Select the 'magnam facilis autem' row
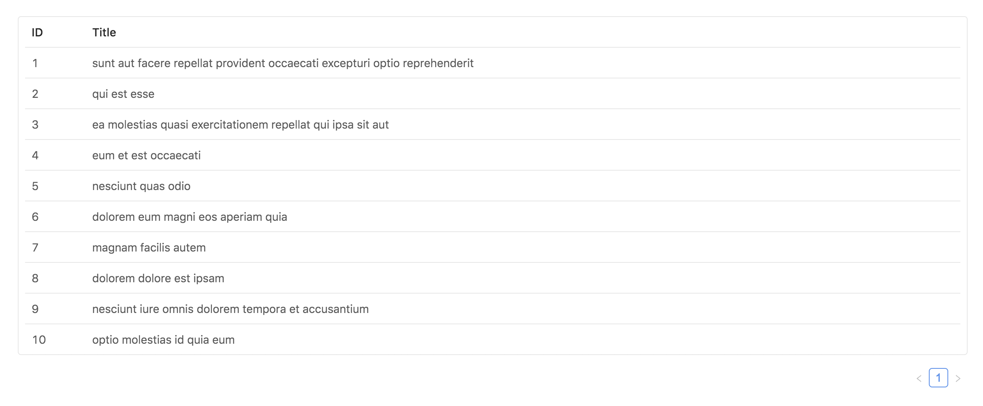Screen dimensions: 983x406 point(149,247)
